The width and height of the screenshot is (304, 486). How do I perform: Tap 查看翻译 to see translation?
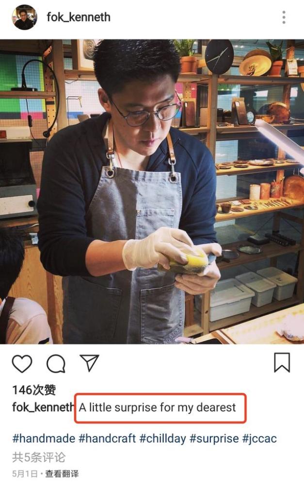tap(62, 473)
